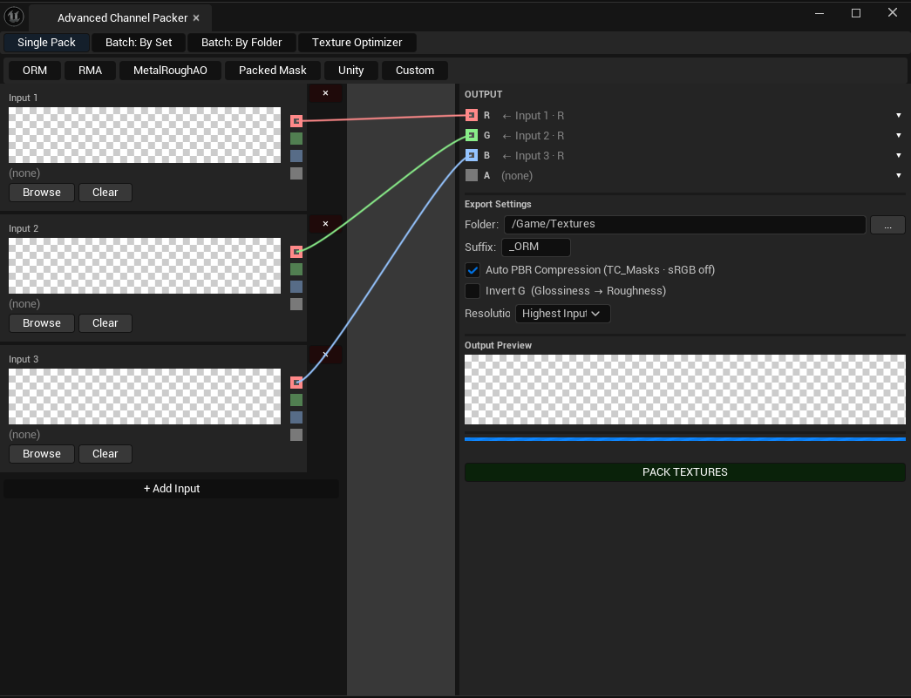911x698 pixels.
Task: Switch to Batch: By Set tab
Action: coord(139,43)
